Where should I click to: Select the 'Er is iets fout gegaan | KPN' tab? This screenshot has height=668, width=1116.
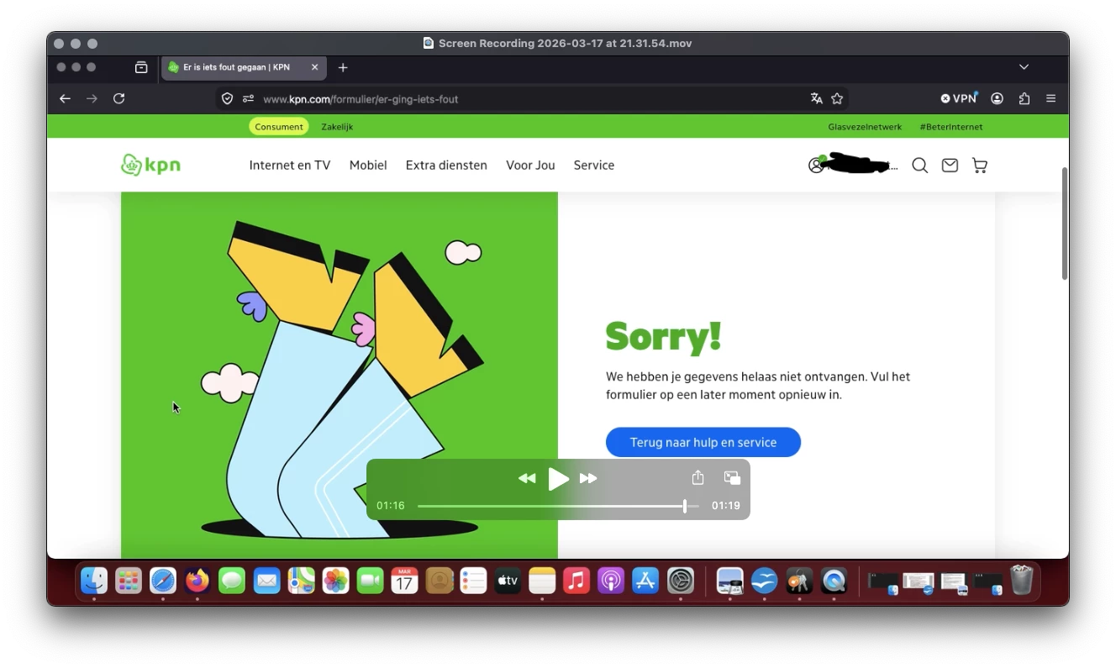tap(244, 67)
